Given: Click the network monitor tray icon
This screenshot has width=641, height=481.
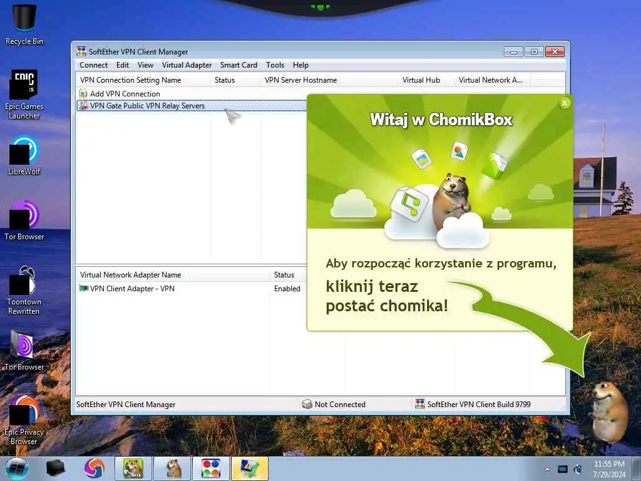Looking at the screenshot, I should (x=563, y=469).
